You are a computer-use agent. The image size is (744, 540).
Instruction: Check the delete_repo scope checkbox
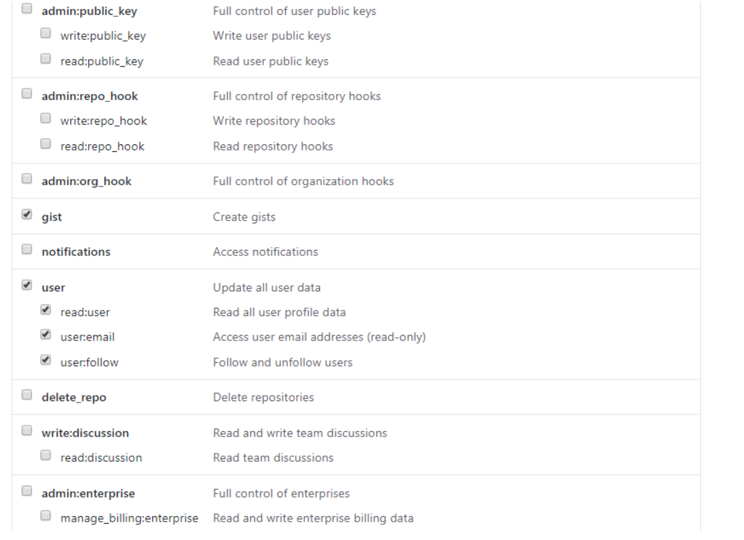coord(27,395)
